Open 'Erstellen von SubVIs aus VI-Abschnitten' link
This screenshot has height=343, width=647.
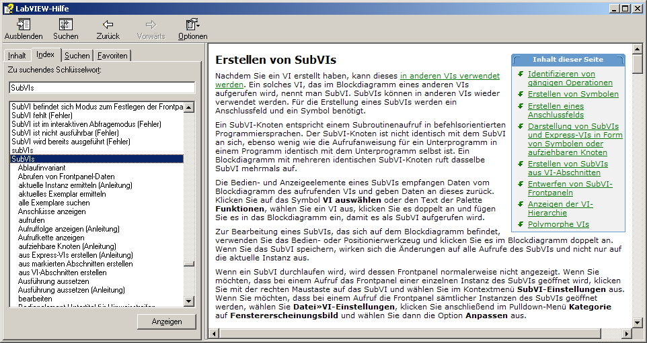pos(568,168)
